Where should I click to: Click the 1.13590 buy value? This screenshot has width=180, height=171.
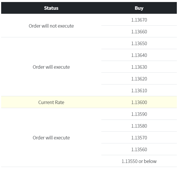[139, 114]
